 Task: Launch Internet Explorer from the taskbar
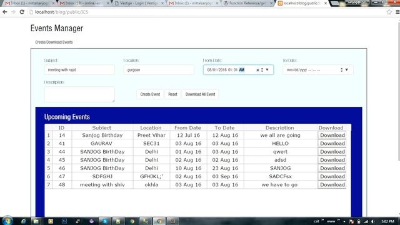(x=24, y=221)
